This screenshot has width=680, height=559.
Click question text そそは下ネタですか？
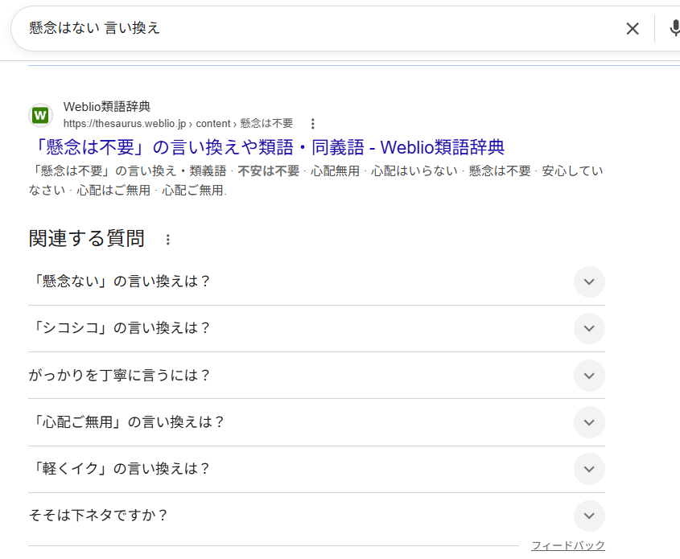[98, 516]
